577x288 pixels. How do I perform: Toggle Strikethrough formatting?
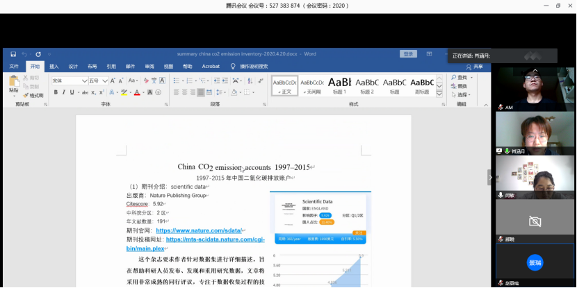[x=85, y=92]
